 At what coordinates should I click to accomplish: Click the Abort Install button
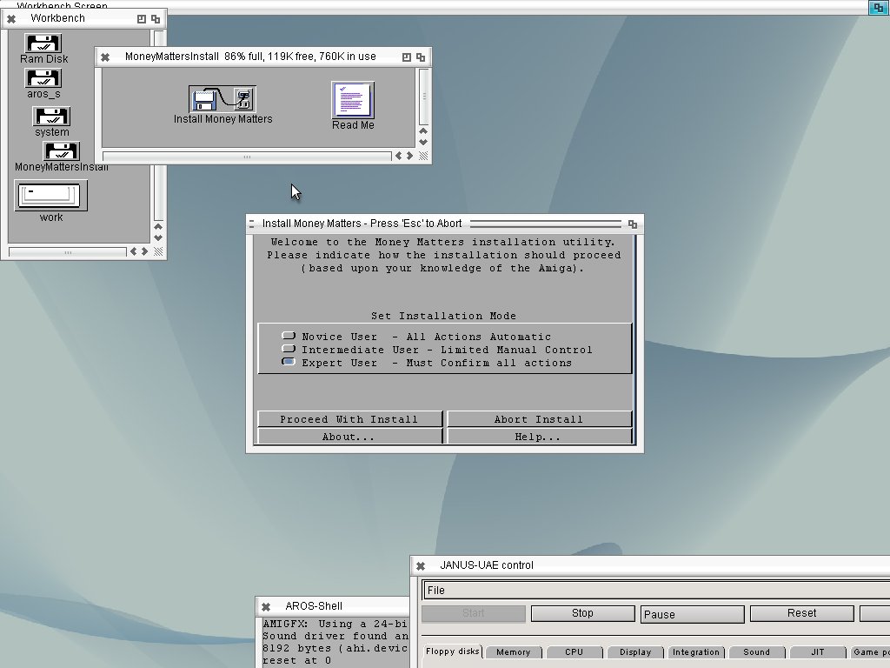[539, 419]
